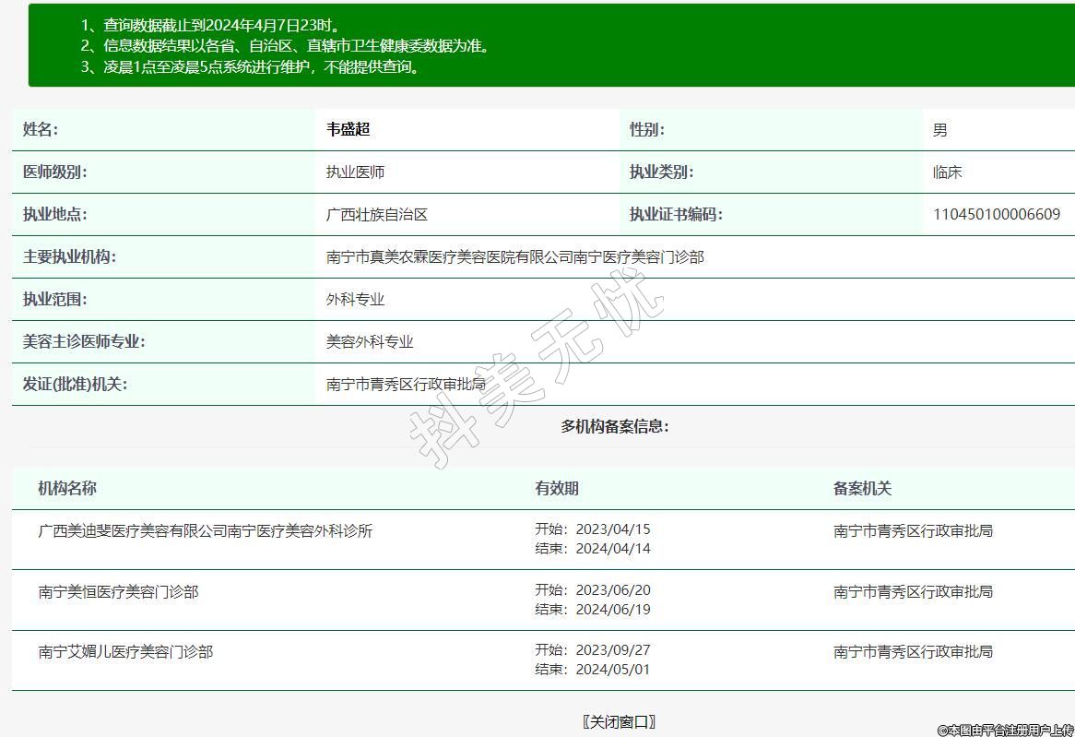Click the 关闭窗口 close window link

619,721
